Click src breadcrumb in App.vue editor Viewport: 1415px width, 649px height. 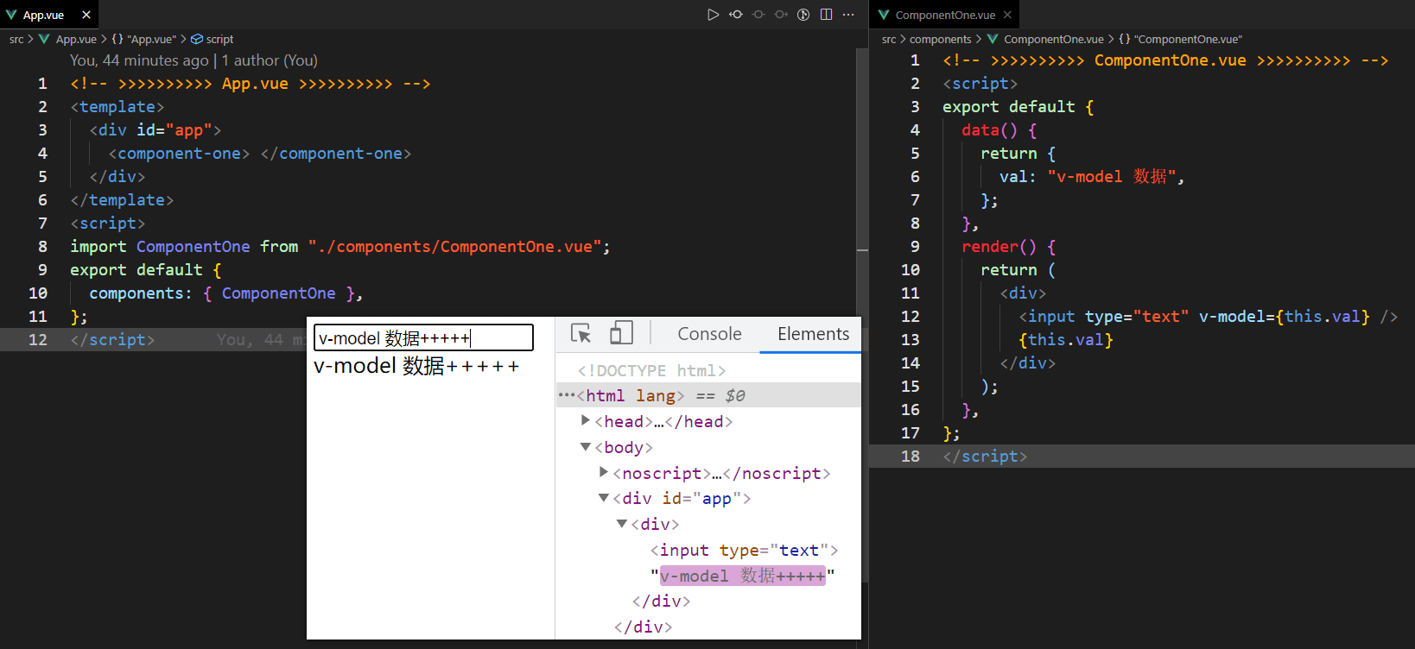pyautogui.click(x=16, y=39)
